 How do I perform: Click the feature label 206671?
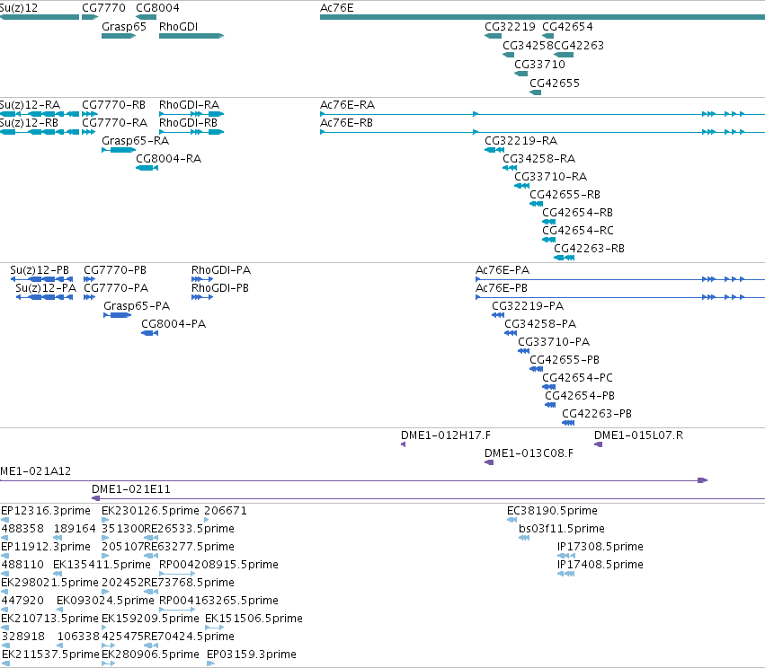tap(226, 511)
